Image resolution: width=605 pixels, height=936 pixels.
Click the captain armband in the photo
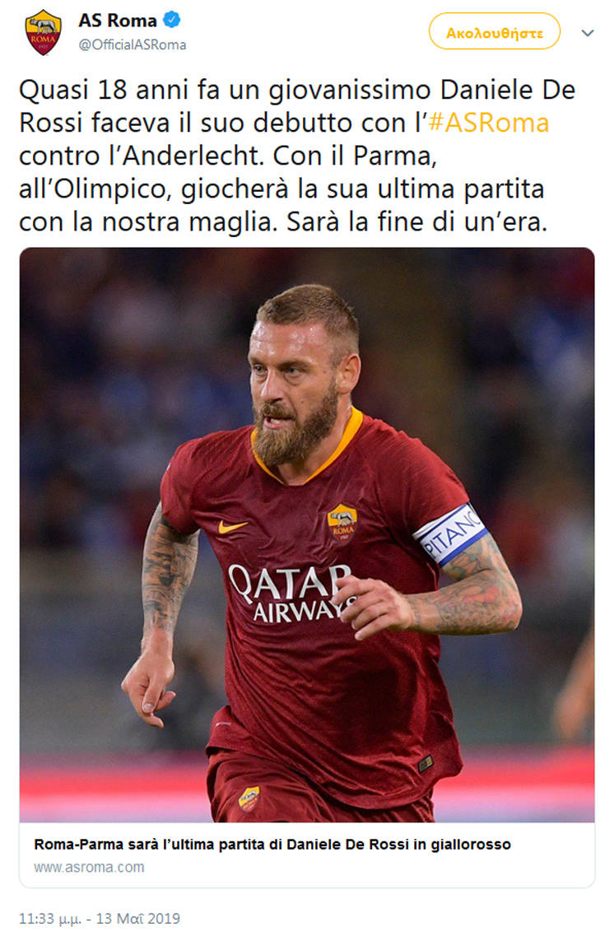point(450,534)
